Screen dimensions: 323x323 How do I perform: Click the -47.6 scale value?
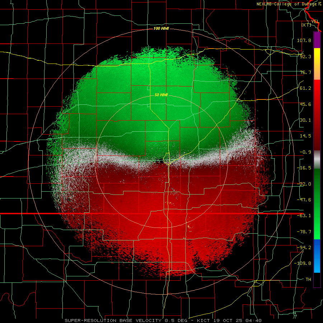point(304,200)
